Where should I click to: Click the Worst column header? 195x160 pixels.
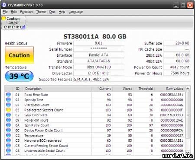123,89
